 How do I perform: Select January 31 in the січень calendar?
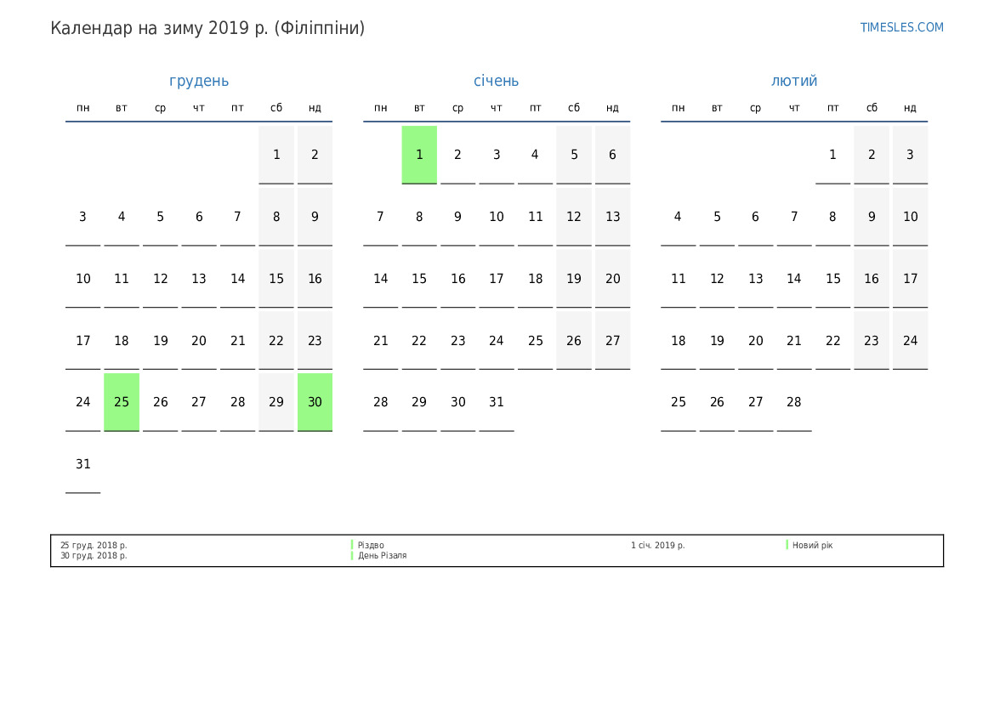click(497, 402)
